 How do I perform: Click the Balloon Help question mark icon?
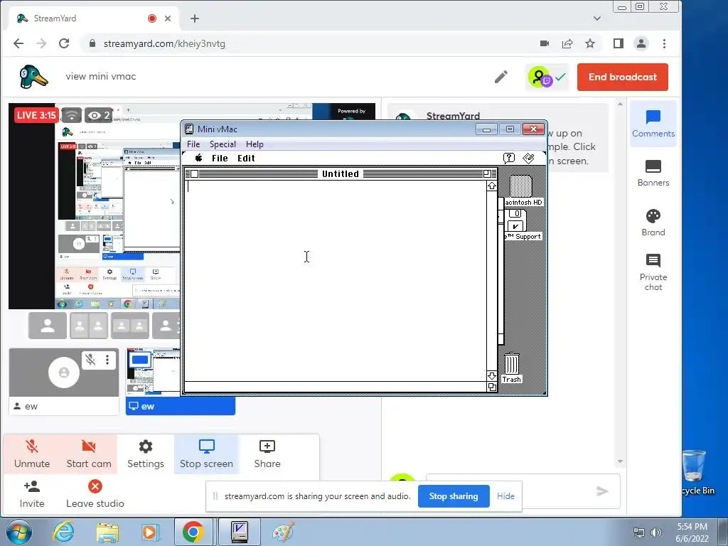coord(509,158)
